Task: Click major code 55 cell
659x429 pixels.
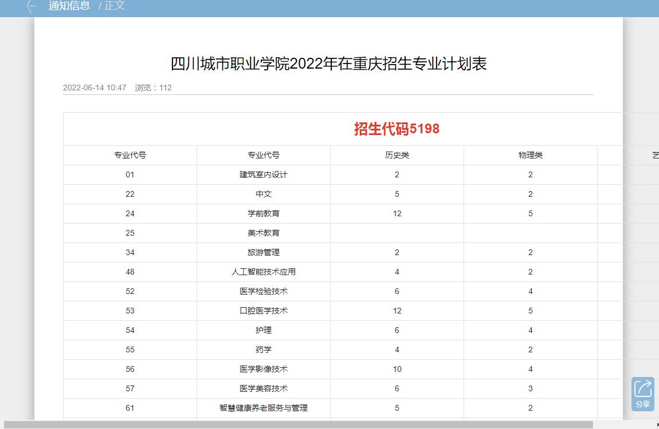Action: pos(130,349)
